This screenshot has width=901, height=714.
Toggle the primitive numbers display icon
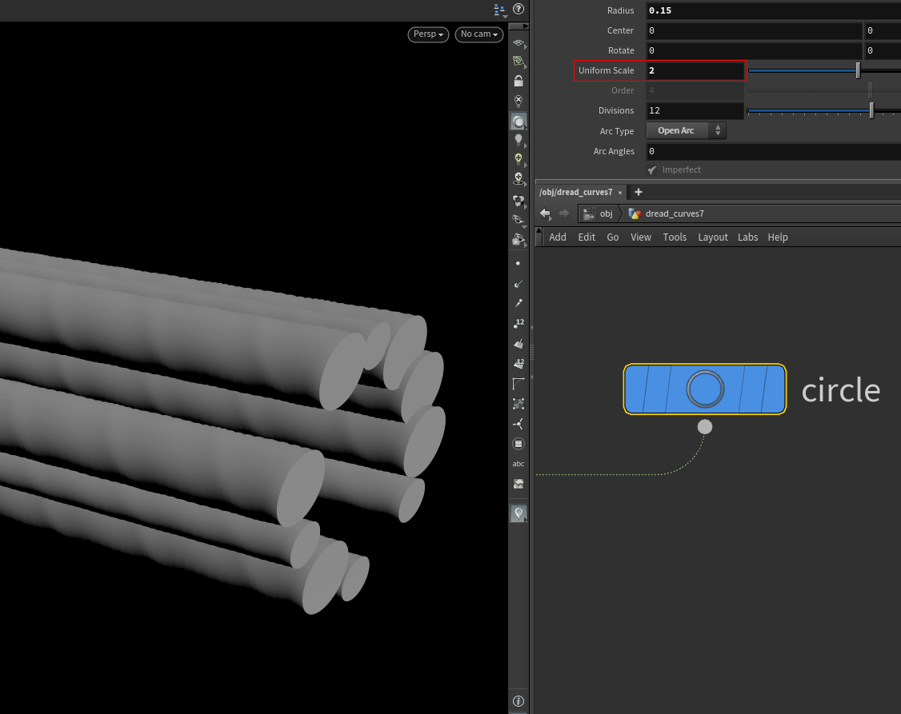click(519, 363)
